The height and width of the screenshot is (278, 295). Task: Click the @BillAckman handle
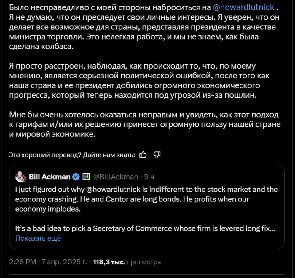116,177
